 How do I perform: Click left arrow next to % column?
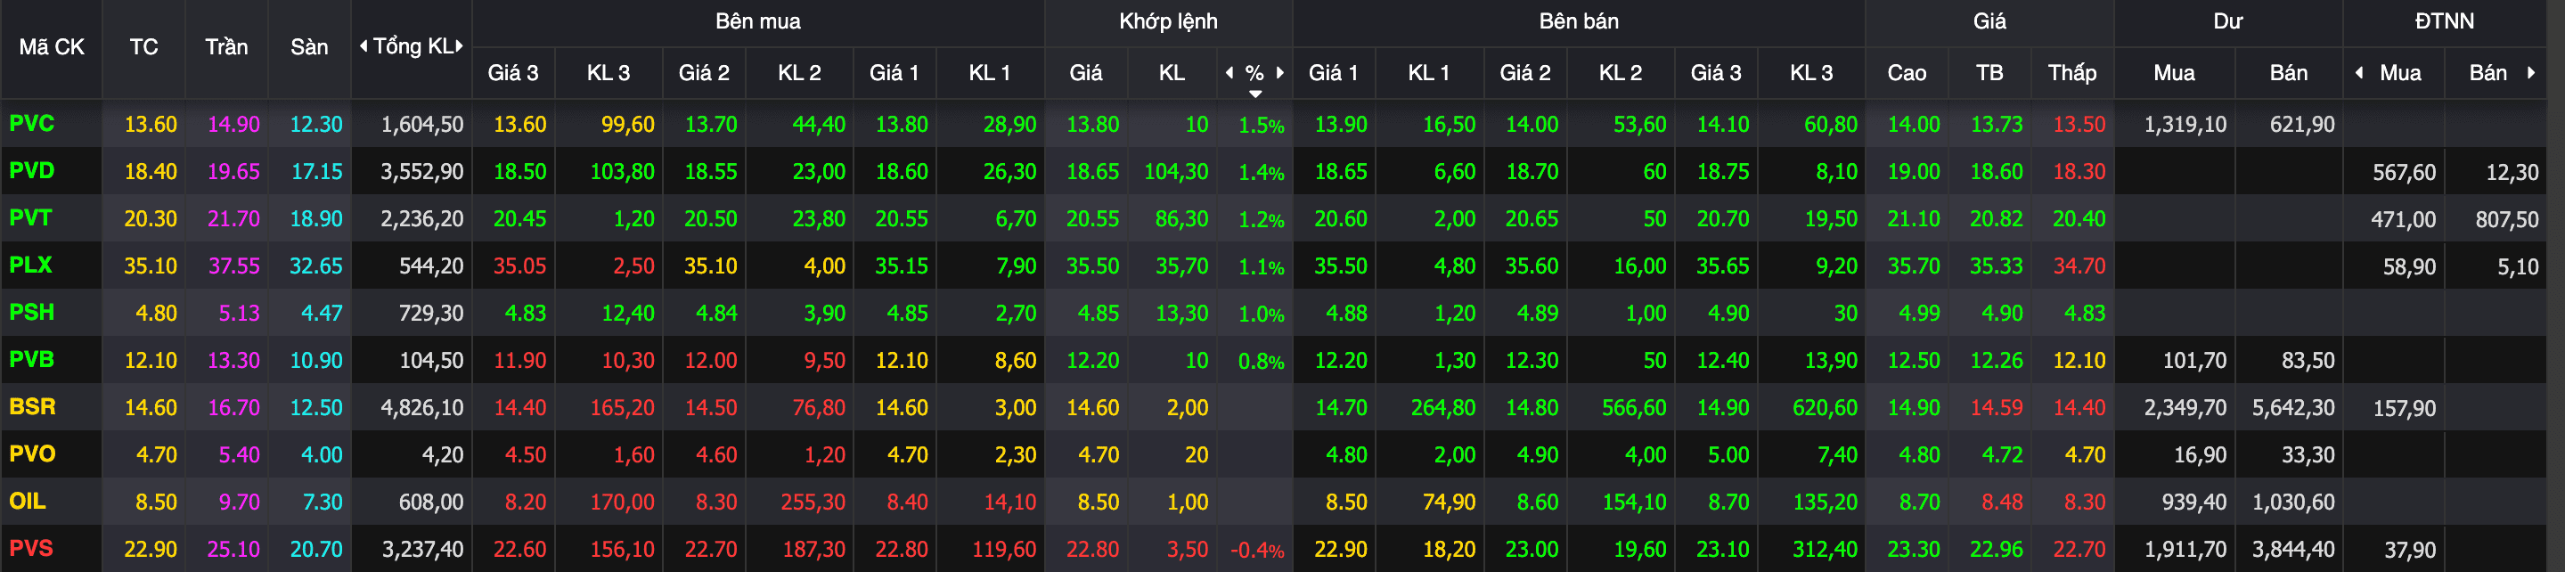pyautogui.click(x=1229, y=72)
